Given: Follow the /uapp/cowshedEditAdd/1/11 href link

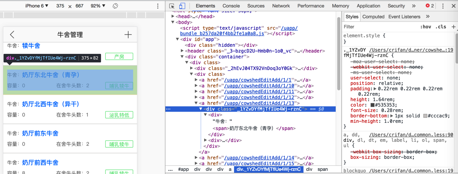Looking at the screenshot, I should (x=259, y=91).
